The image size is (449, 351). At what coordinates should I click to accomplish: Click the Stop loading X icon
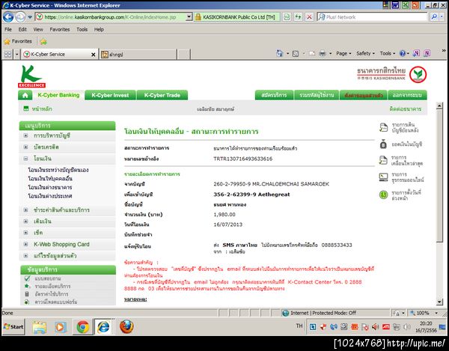(x=309, y=17)
